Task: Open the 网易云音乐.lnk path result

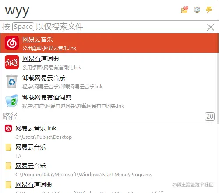Action: 109,132
